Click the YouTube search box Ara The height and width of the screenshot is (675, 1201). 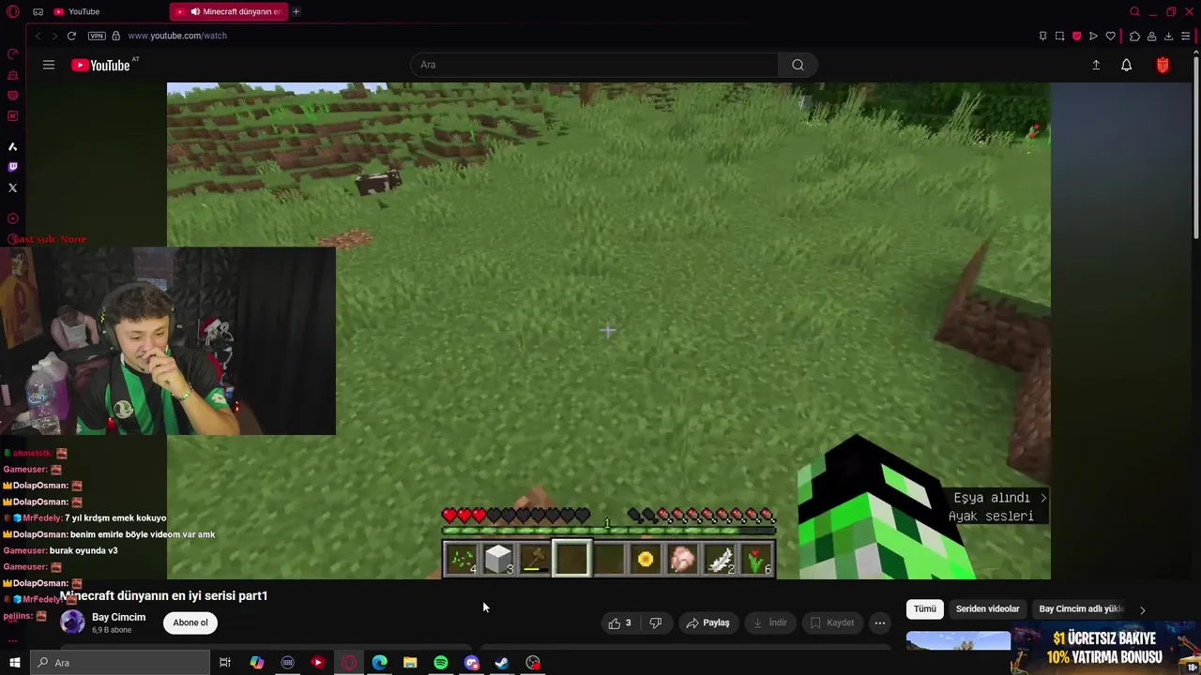click(594, 65)
